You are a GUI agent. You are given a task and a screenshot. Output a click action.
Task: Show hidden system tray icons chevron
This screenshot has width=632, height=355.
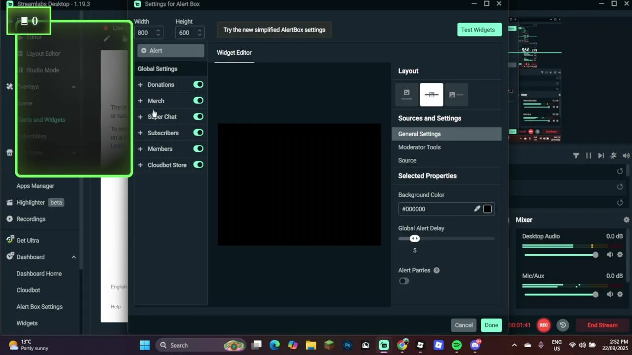point(514,345)
